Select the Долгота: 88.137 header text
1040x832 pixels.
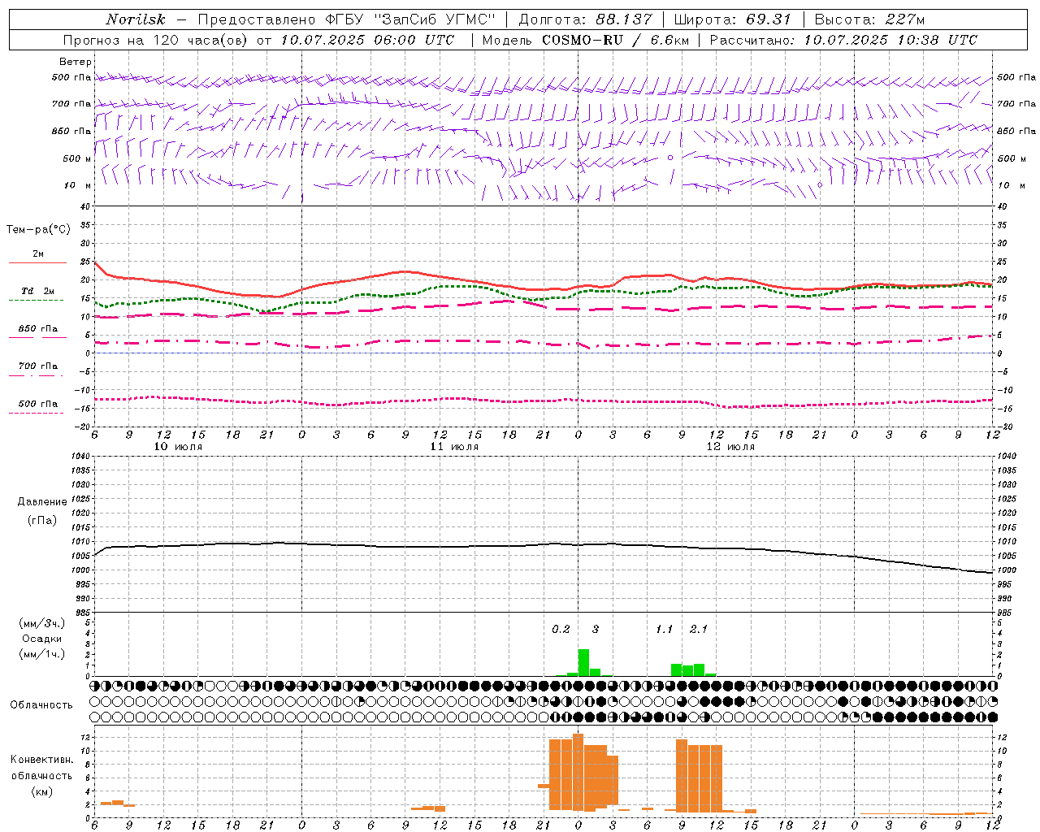tap(585, 19)
